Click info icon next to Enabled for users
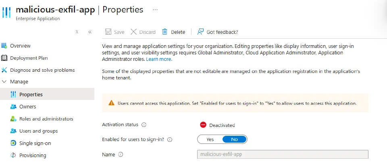The image size is (387, 162). click(x=170, y=139)
